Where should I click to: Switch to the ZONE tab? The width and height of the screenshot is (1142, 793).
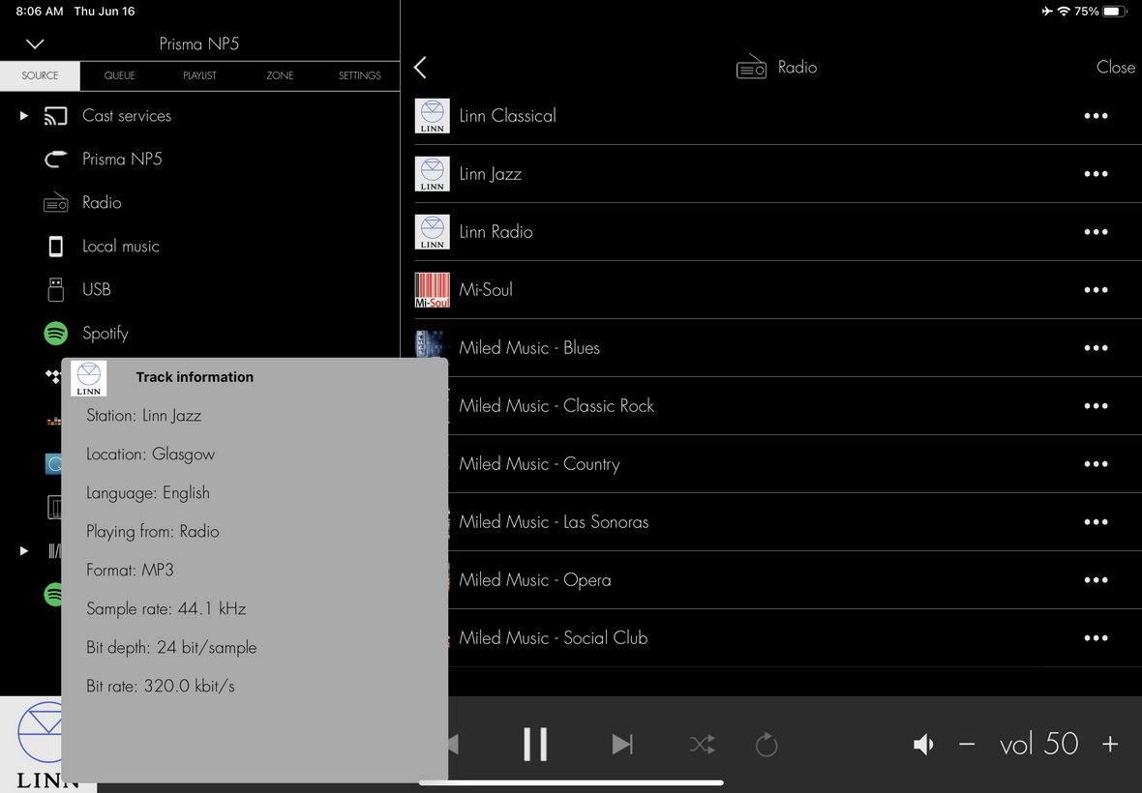pos(280,75)
